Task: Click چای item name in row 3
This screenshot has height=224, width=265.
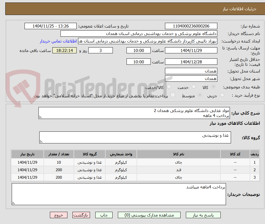Action: tap(178, 177)
